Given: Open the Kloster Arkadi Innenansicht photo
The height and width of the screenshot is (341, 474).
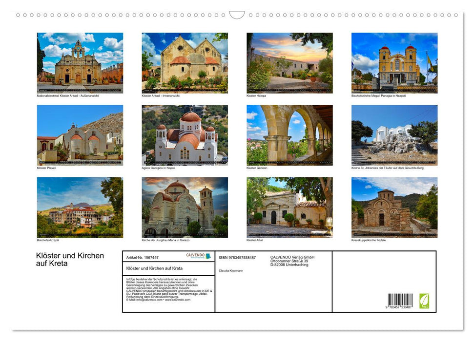Looking at the screenshot, I should pos(184,63).
